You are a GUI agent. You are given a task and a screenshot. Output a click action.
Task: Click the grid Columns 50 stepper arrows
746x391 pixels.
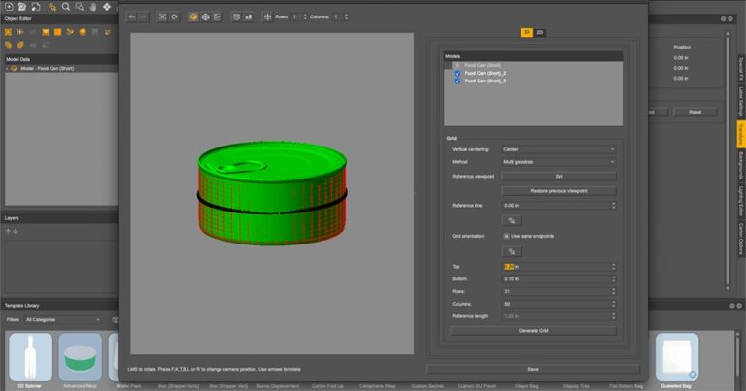tap(613, 304)
